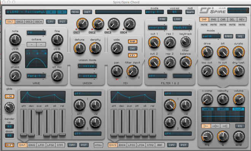Open the filter off dropdown
251x151 pixels.
click(x=157, y=76)
